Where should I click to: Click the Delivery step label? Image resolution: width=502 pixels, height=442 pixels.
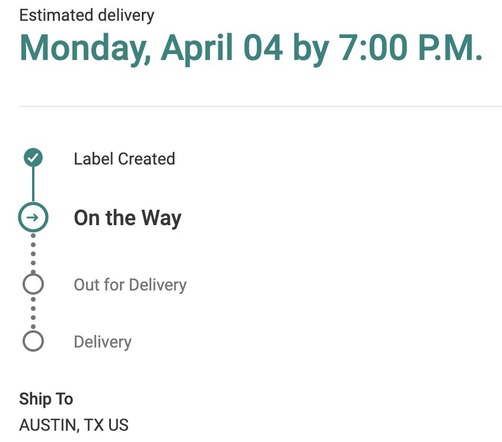coord(103,342)
